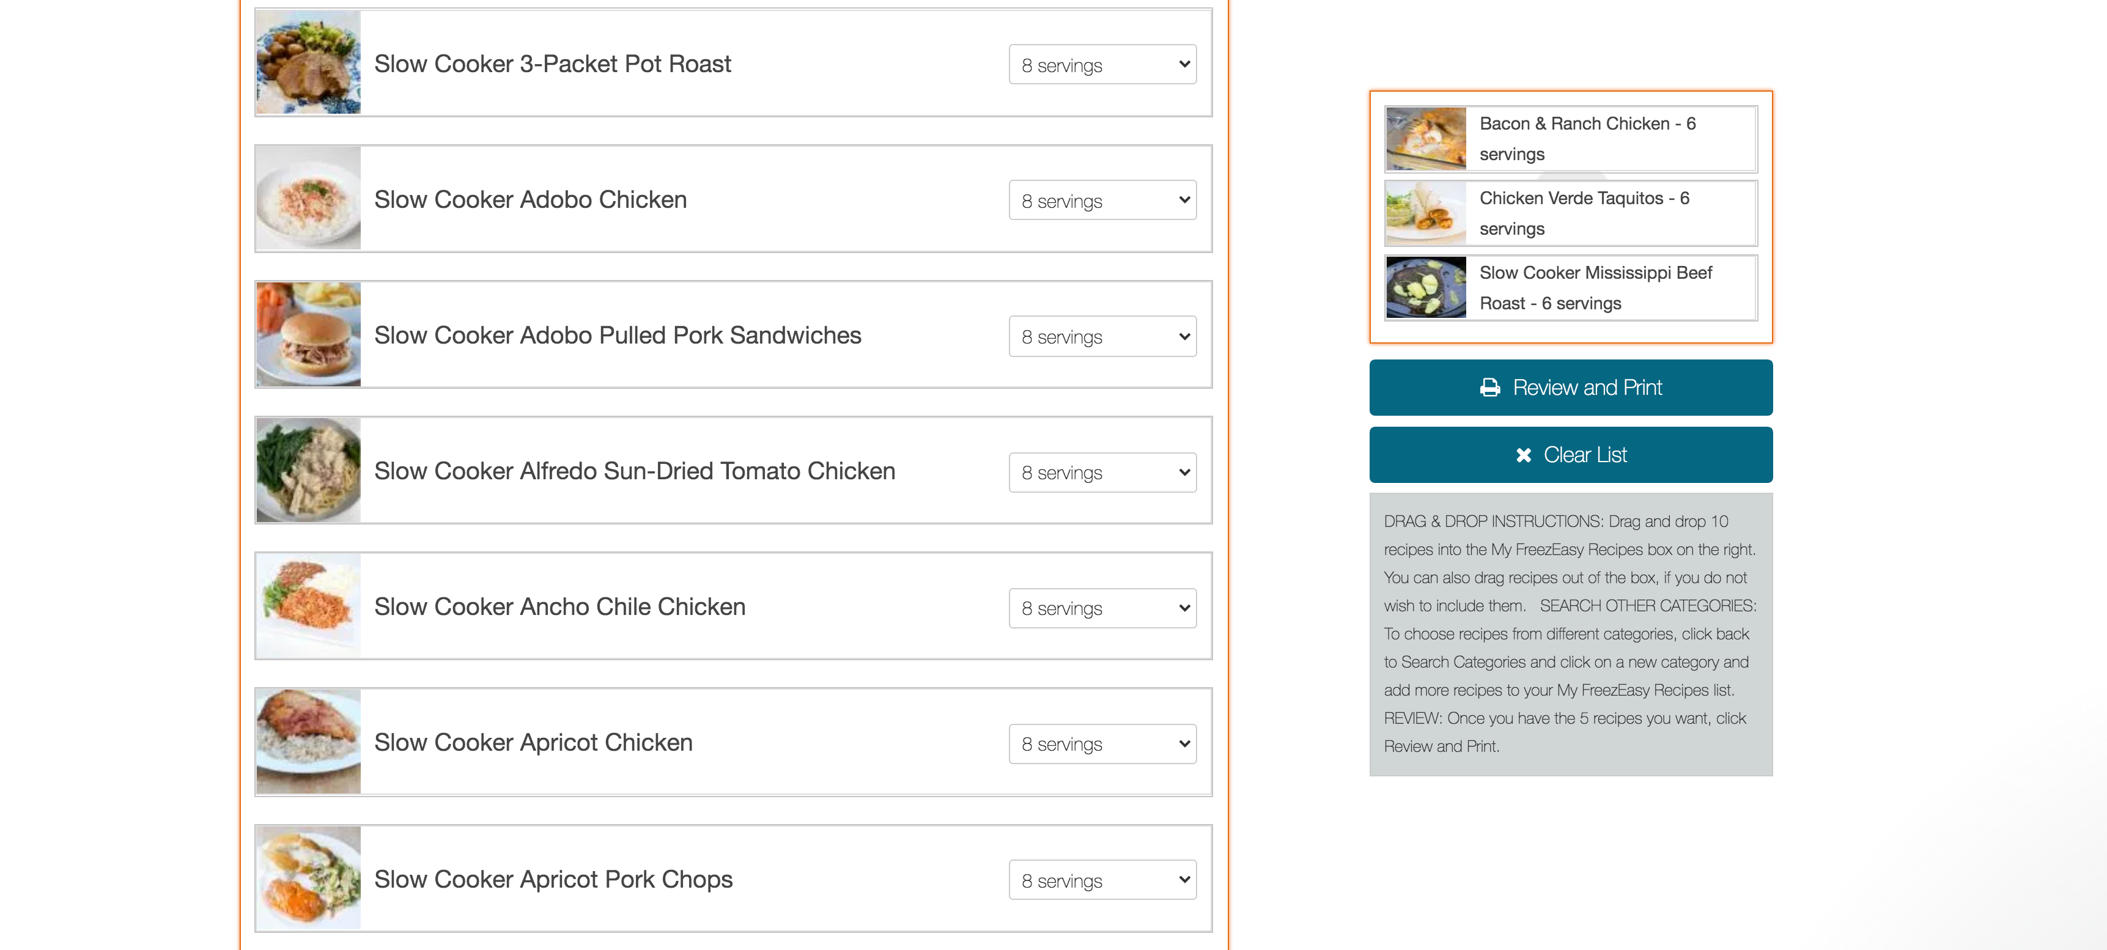Screen dimensions: 2107x950
Task: Open servings dropdown for Slow Cooker Adobo Chicken
Action: 1102,201
